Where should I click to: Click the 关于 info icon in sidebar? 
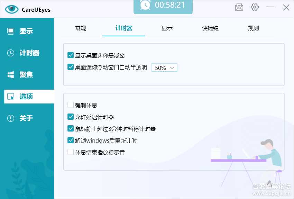coord(11,118)
